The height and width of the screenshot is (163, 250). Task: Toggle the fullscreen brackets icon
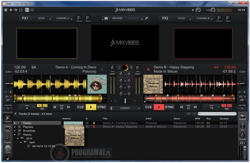coord(21,10)
